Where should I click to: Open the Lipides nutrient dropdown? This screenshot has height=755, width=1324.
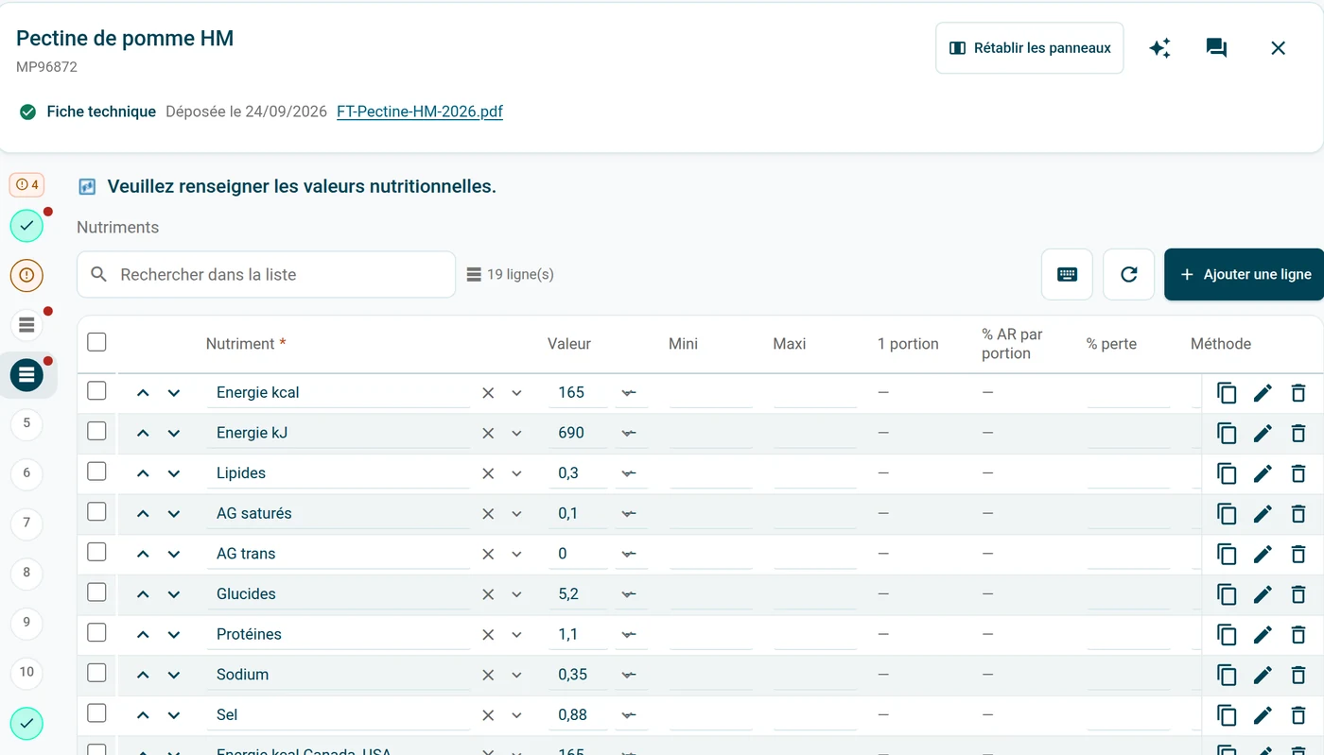516,473
